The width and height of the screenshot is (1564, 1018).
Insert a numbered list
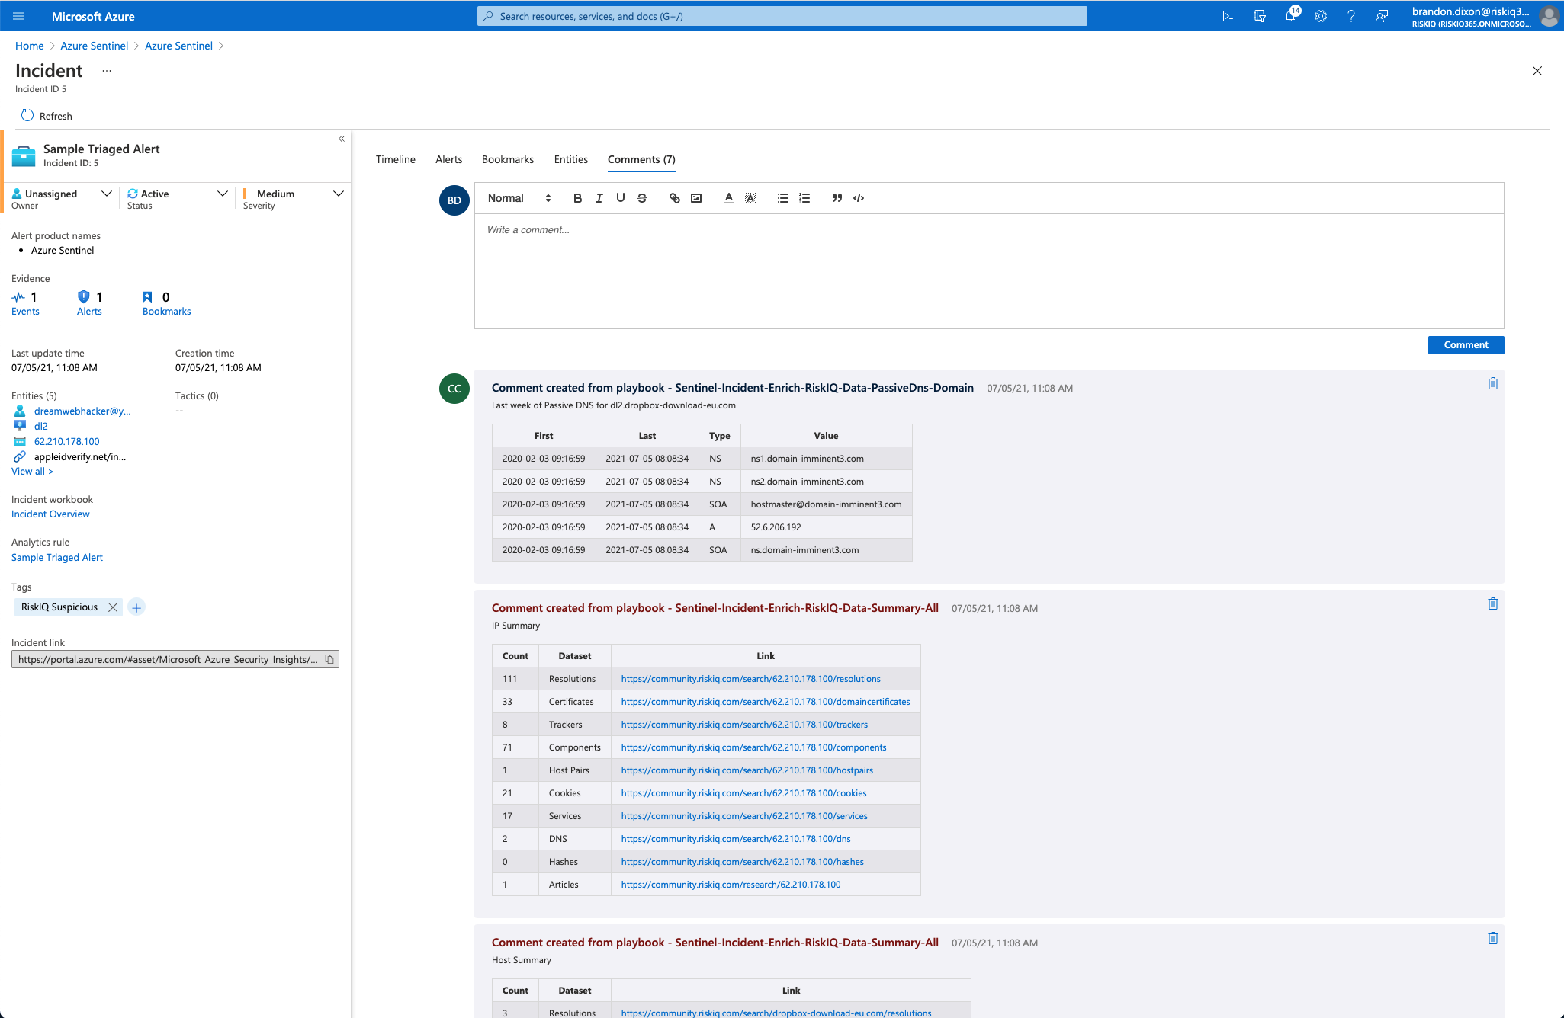coord(804,198)
